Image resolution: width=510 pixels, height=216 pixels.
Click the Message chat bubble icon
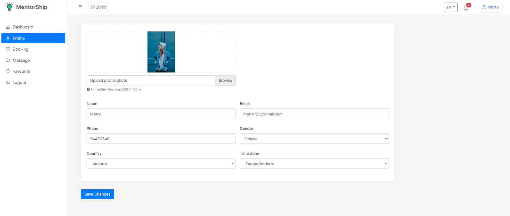point(8,60)
